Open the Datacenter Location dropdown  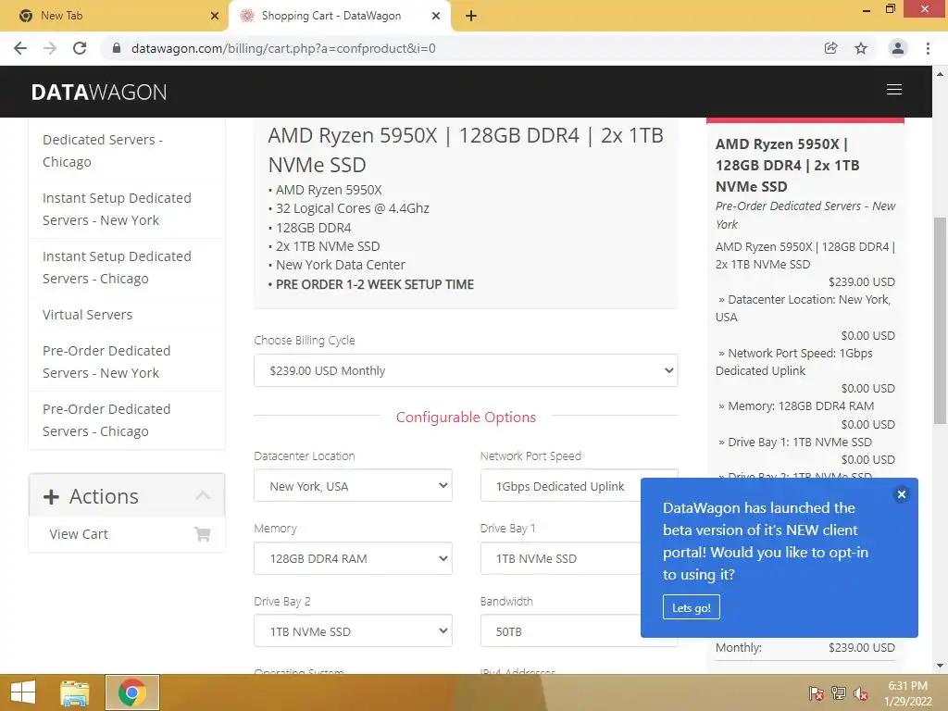coord(353,485)
